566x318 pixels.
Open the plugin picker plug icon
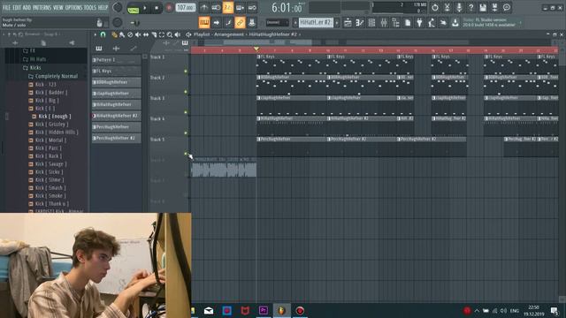point(419,23)
